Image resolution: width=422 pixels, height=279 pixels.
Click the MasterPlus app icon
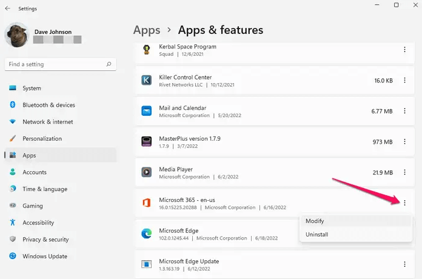[x=146, y=142]
